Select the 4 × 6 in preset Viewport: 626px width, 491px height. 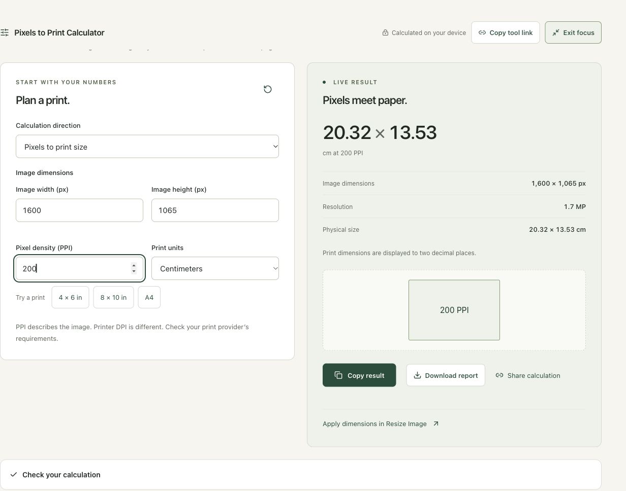pyautogui.click(x=70, y=297)
